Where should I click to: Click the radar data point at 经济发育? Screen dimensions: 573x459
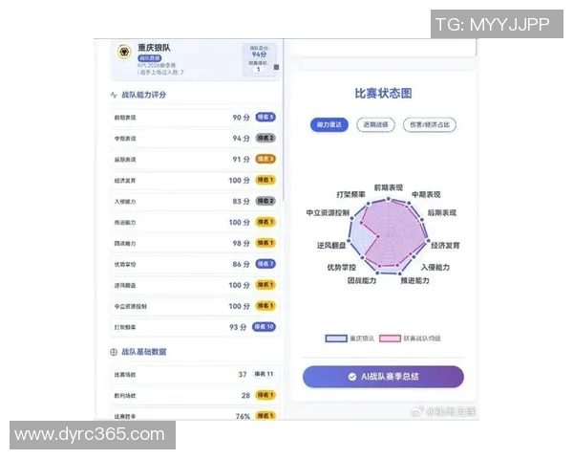click(x=429, y=241)
